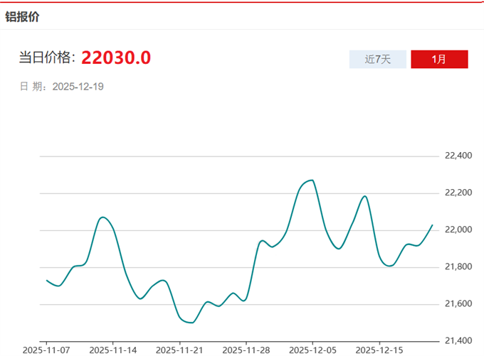The height and width of the screenshot is (356, 484).
Task: Click the 21,600 y-axis label
Action: pos(458,303)
